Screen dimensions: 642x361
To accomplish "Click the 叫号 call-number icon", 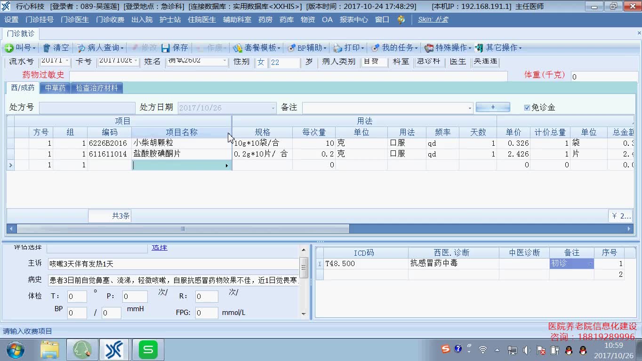I will pyautogui.click(x=8, y=48).
